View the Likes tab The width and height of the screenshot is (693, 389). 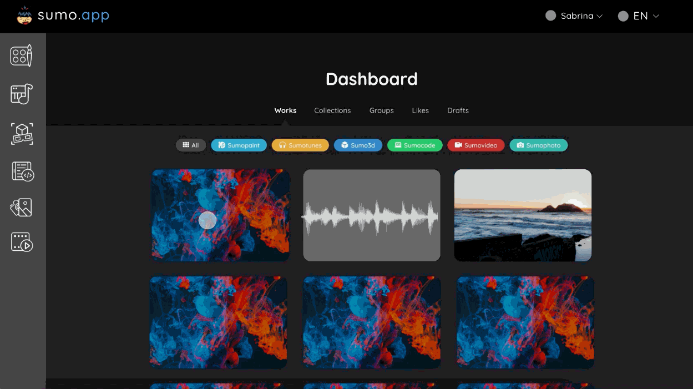[421, 110]
